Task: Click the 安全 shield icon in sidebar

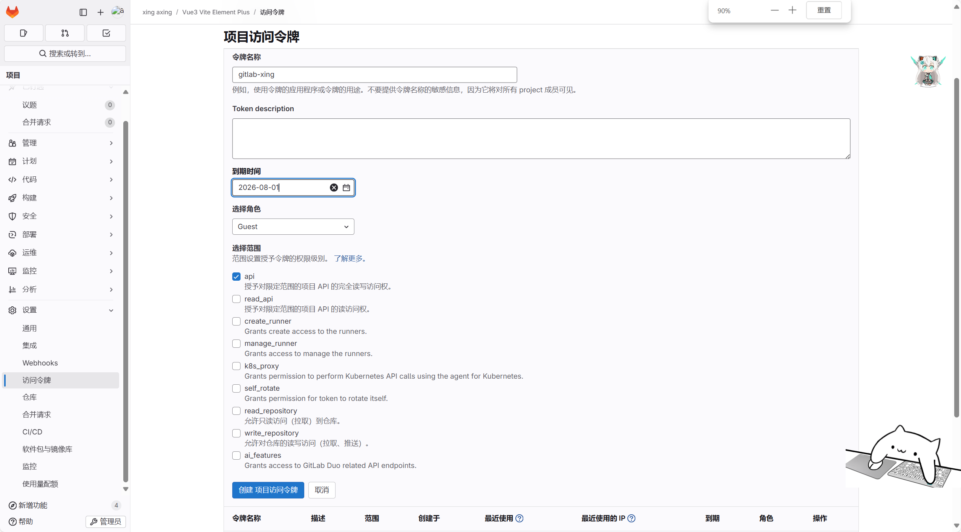Action: (x=12, y=216)
